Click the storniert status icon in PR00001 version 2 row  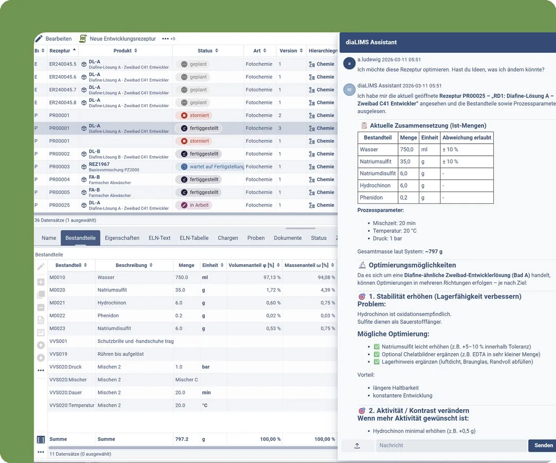(x=184, y=115)
